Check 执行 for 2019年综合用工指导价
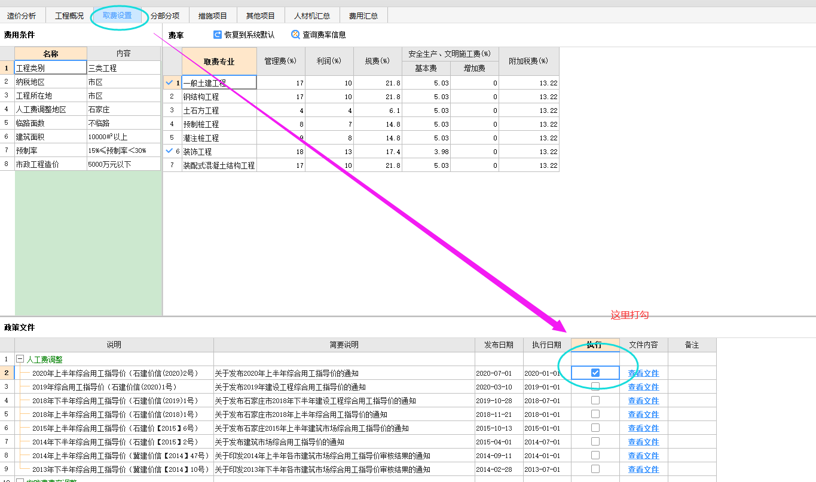Screen dimensions: 816x482 tap(595, 386)
